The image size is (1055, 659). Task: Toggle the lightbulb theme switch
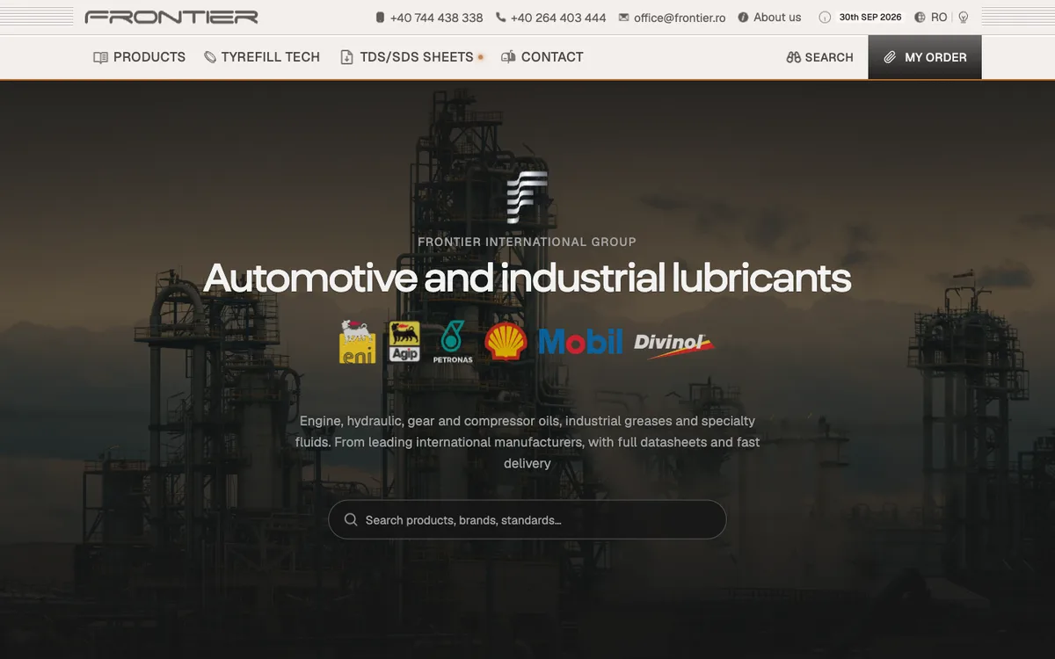coord(964,18)
